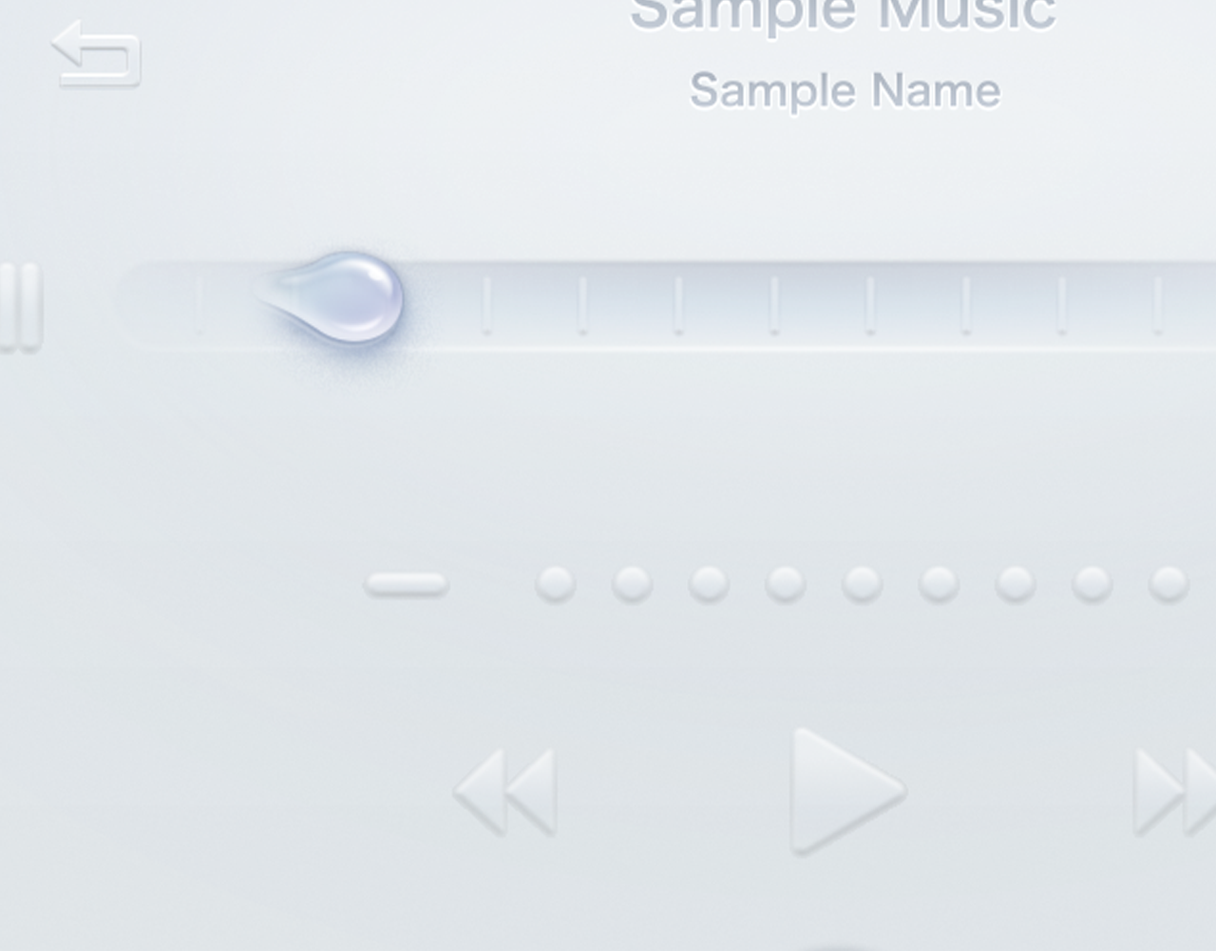Select the third dot in the dot row
Image resolution: width=1216 pixels, height=951 pixels.
tap(709, 584)
